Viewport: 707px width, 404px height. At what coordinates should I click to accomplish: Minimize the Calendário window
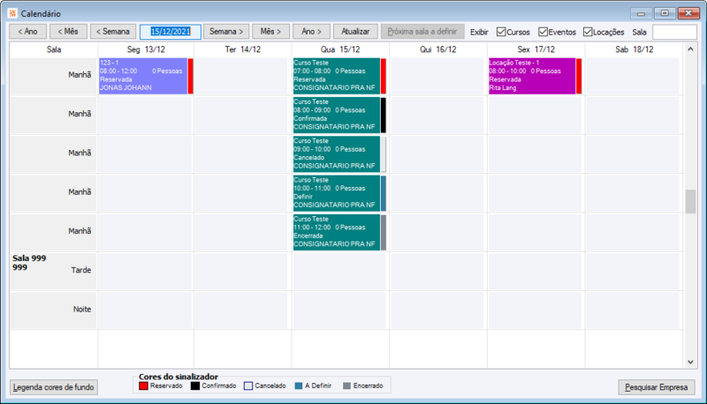pos(641,13)
